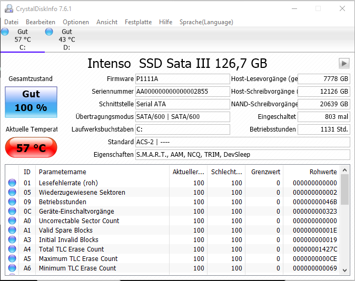Click the blue status orb for drive C:

(5, 32)
